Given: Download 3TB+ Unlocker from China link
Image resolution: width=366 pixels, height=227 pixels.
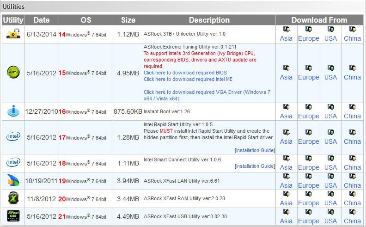Looking at the screenshot, I should click(352, 38).
